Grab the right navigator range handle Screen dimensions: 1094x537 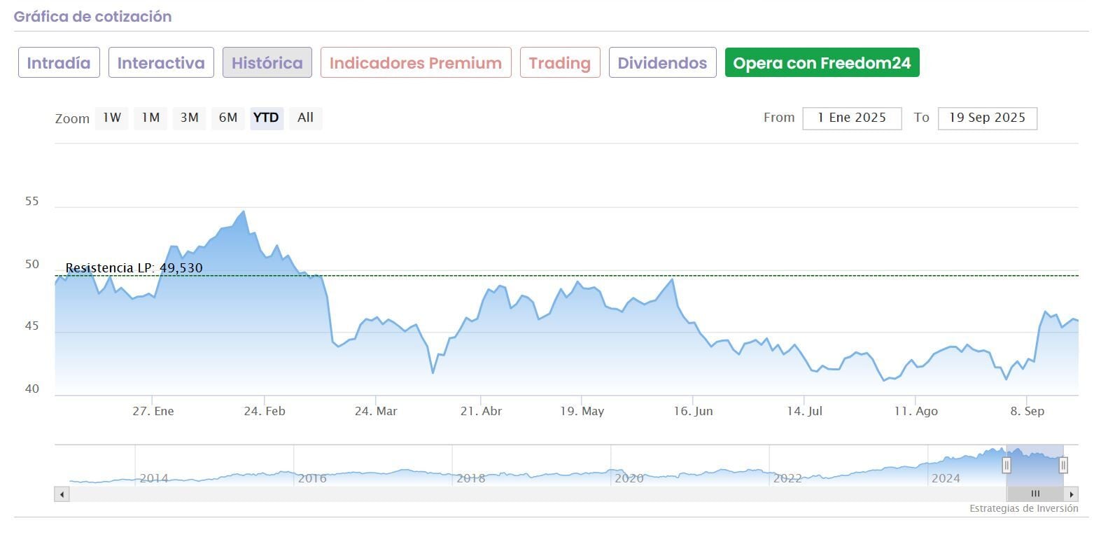pos(1063,465)
